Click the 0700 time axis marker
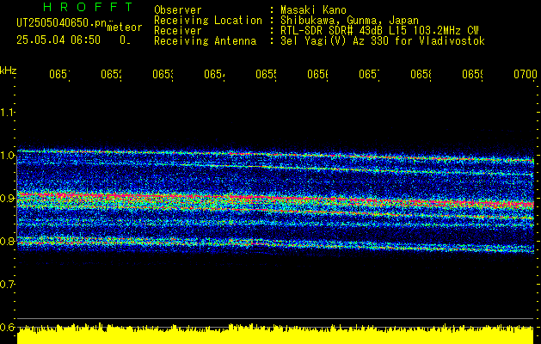The height and width of the screenshot is (344, 541). tap(526, 75)
